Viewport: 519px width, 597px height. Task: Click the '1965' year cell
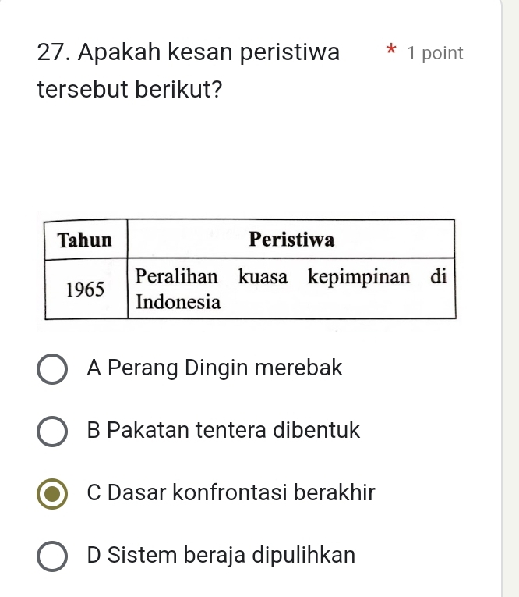tap(85, 289)
